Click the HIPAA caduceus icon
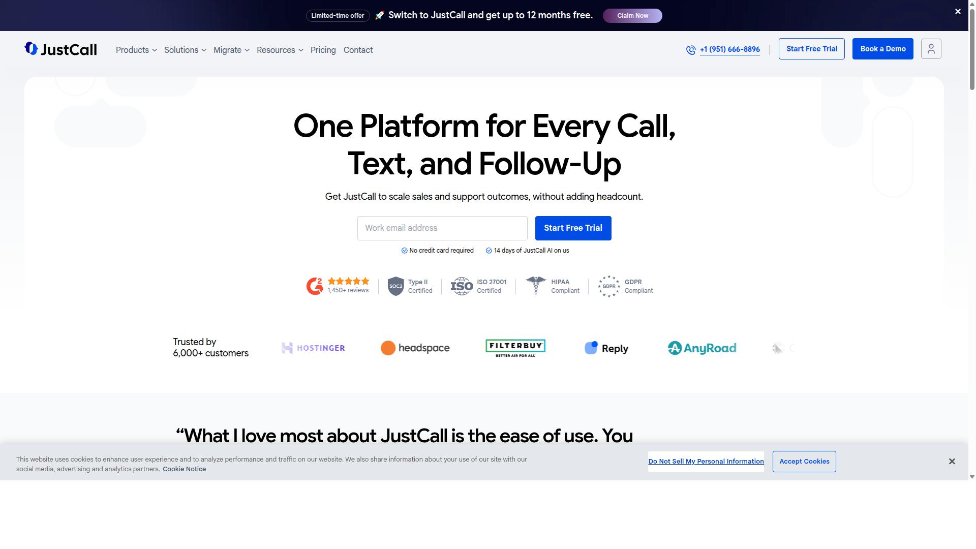976x549 pixels. (536, 286)
